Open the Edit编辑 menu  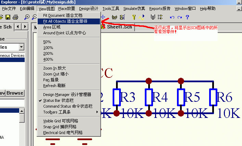click(x=27, y=9)
